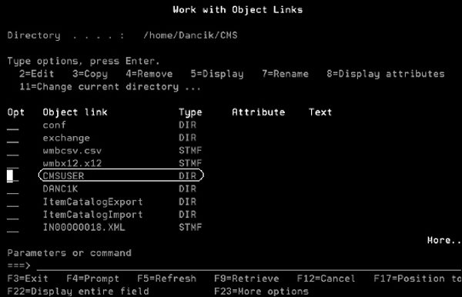Click the STMF type of IN00000018.XML row
Image resolution: width=462 pixels, height=297 pixels.
pyautogui.click(x=190, y=228)
